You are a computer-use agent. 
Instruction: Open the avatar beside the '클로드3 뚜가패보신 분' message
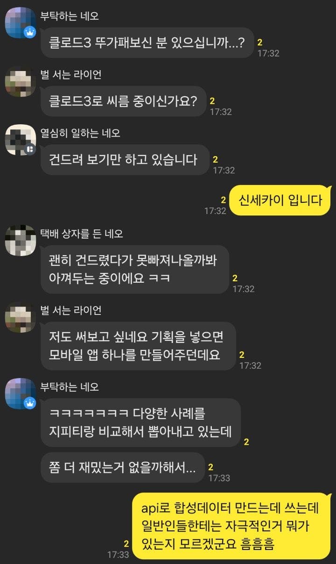[x=20, y=23]
